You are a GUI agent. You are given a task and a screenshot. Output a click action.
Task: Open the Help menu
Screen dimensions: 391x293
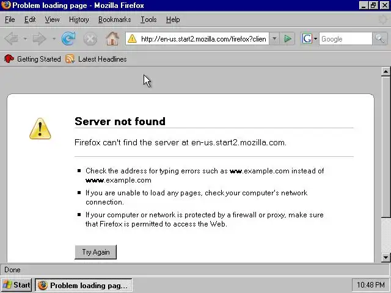[173, 20]
